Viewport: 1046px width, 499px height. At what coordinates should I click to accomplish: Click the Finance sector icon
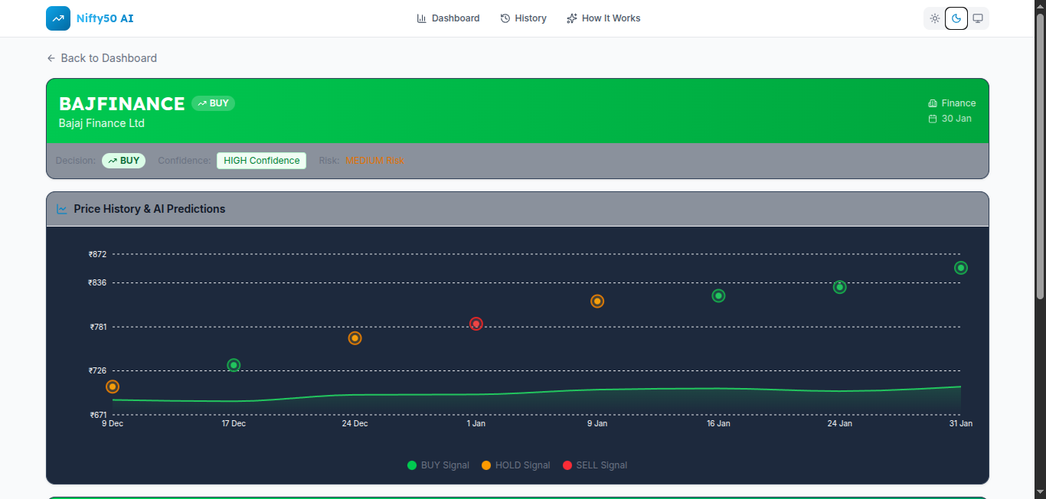tap(932, 103)
